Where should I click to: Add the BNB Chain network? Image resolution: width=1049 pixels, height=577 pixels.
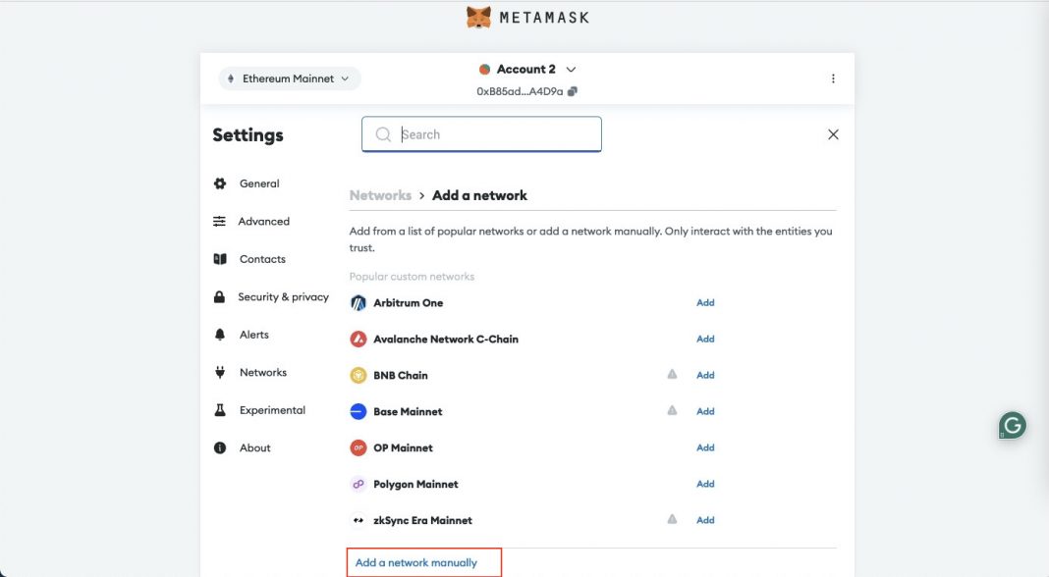click(x=705, y=375)
